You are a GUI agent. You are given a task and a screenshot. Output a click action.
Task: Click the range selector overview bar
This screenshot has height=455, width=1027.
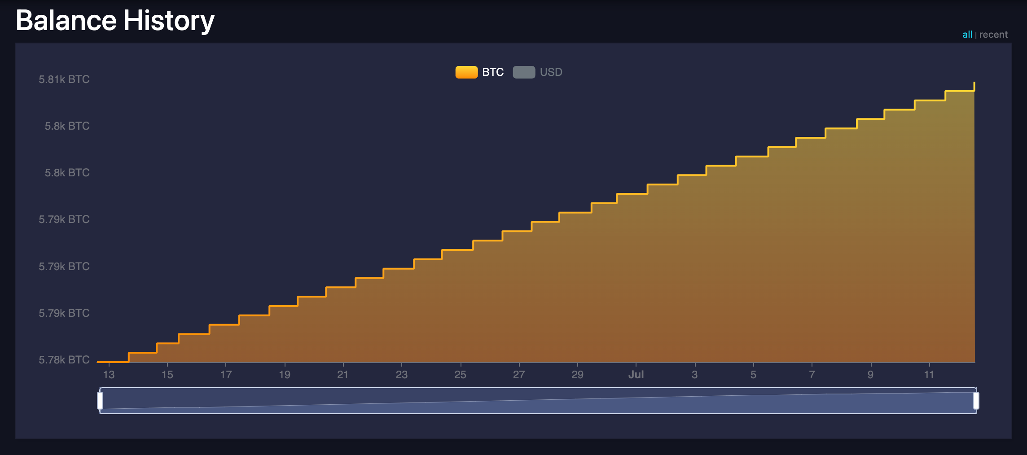pos(538,401)
